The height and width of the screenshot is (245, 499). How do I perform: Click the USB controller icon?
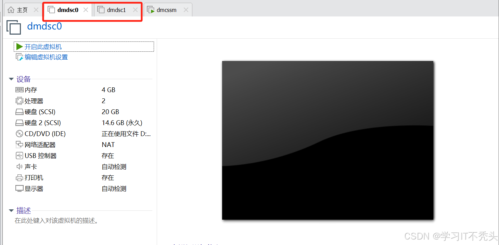20,156
